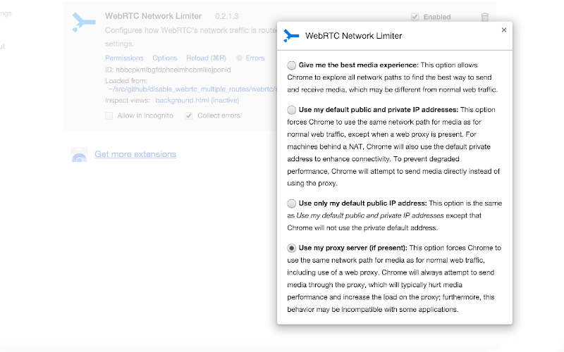564x352 pixels.
Task: Open the loaded-from source path link
Action: [193, 89]
